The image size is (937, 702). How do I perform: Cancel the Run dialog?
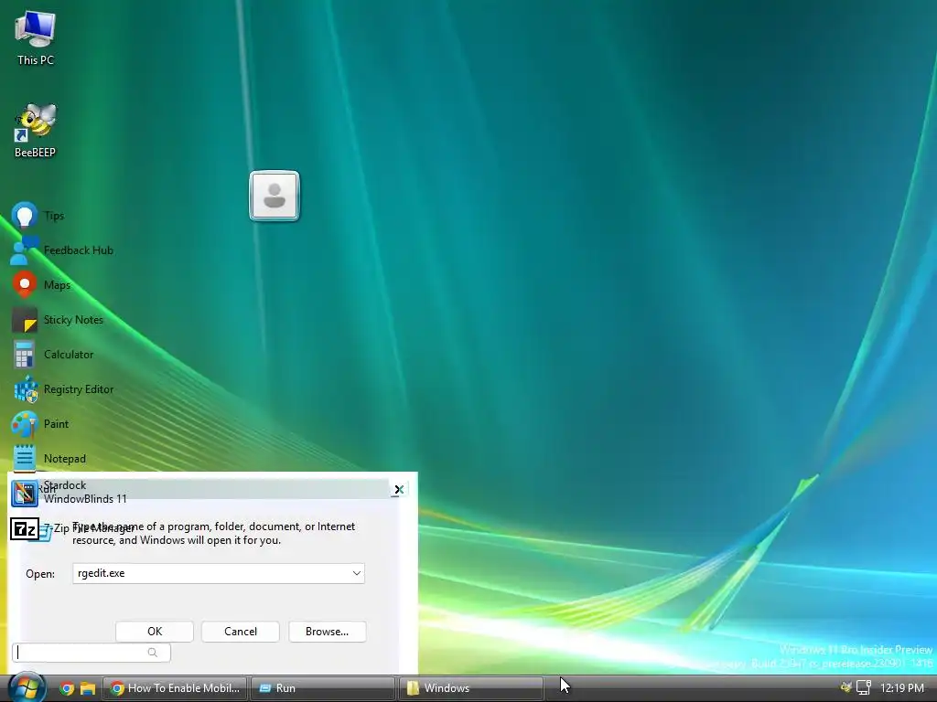241,632
